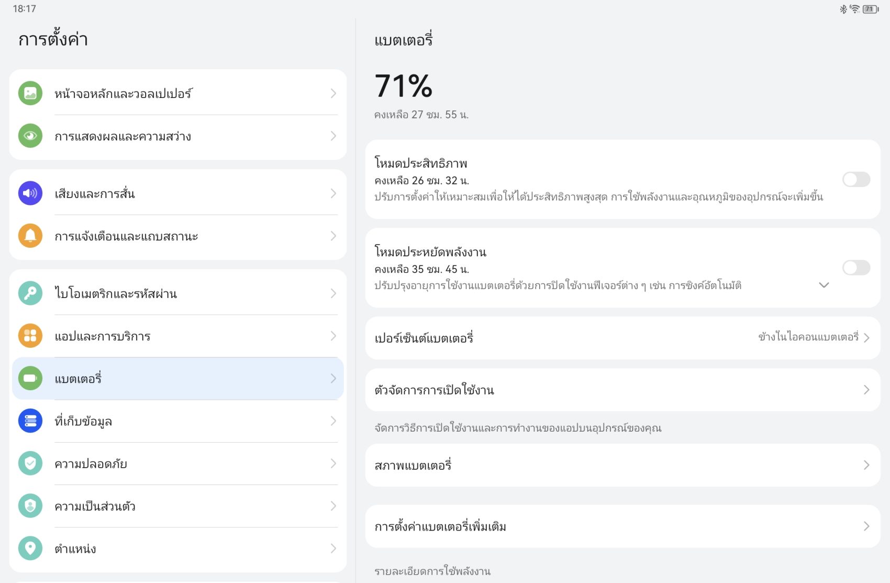Open การแจ้งเตือนและแถบสถานะ settings

[x=178, y=236]
